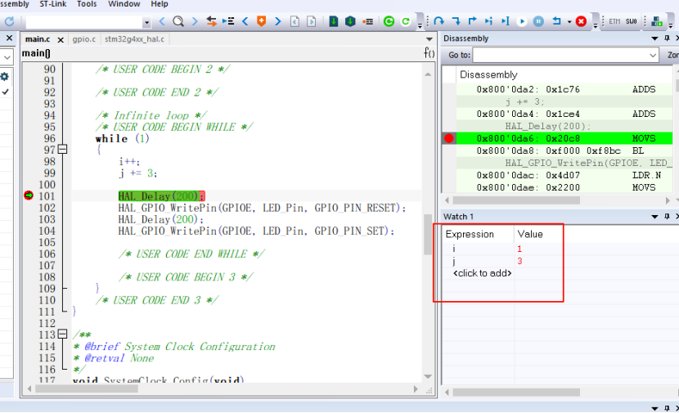This screenshot has width=679, height=413.
Task: Click the Replace arrows icon
Action: [211, 21]
